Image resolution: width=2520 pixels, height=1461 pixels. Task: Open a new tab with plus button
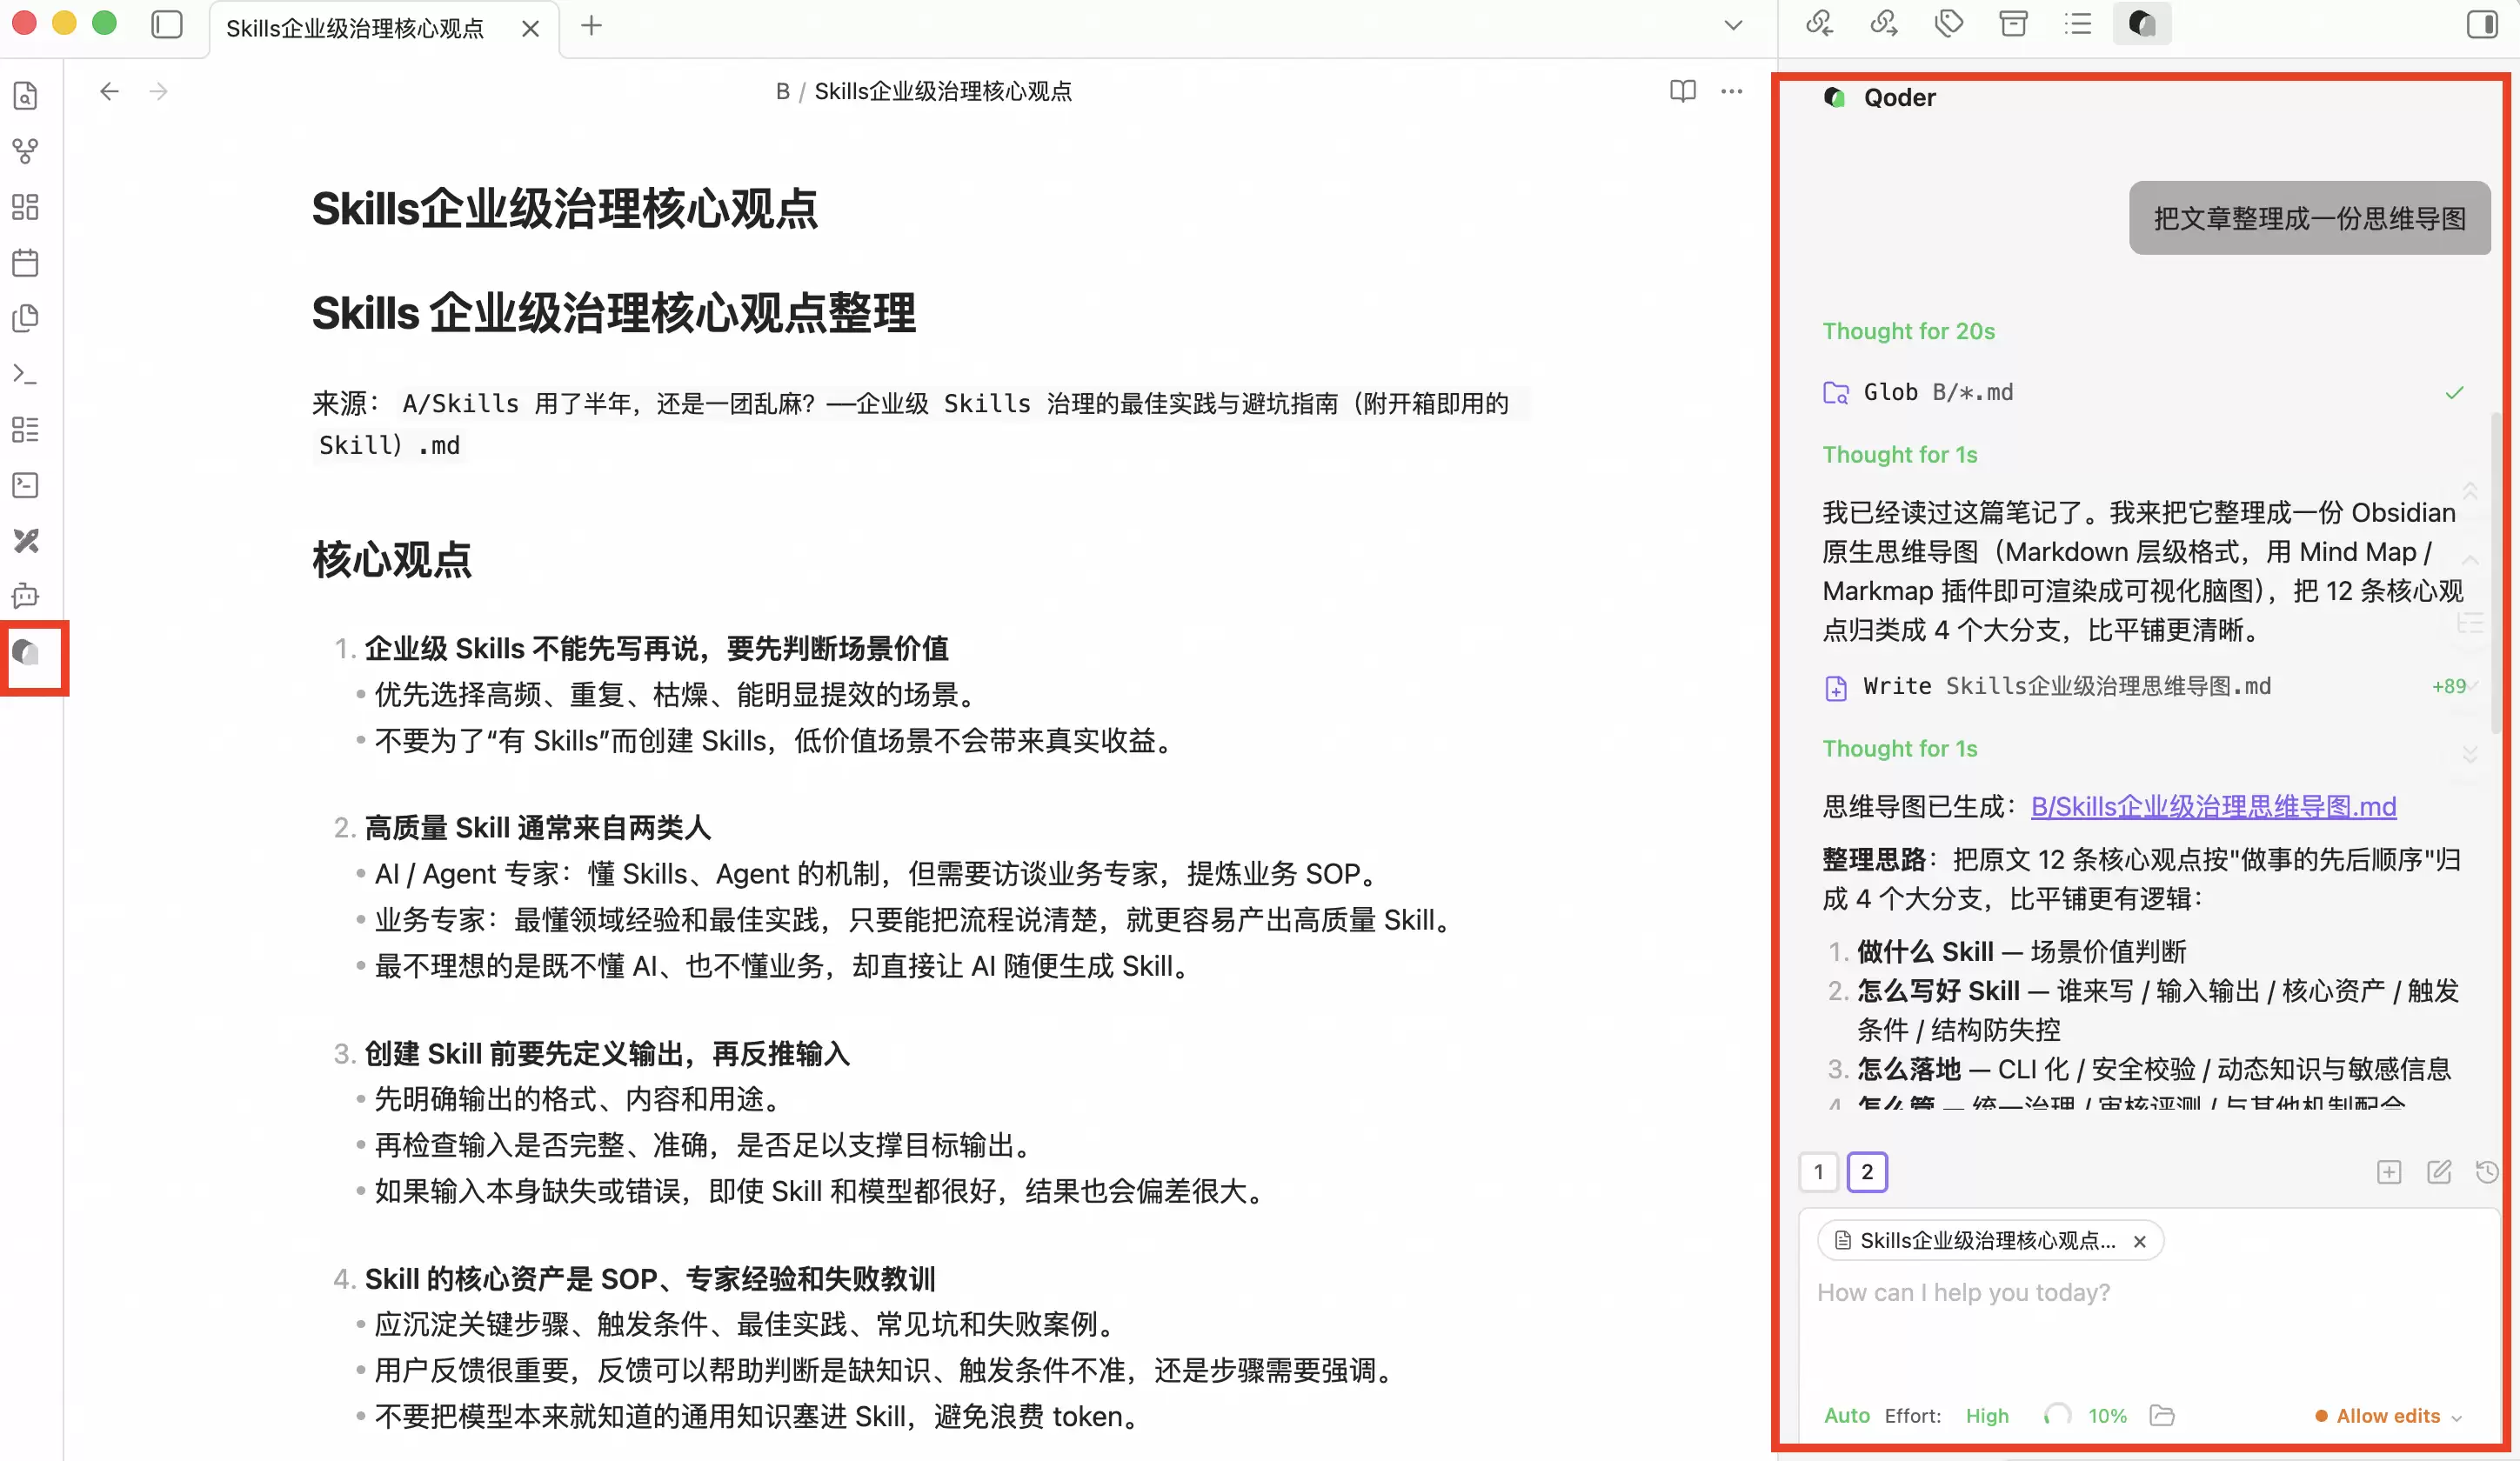pyautogui.click(x=591, y=26)
